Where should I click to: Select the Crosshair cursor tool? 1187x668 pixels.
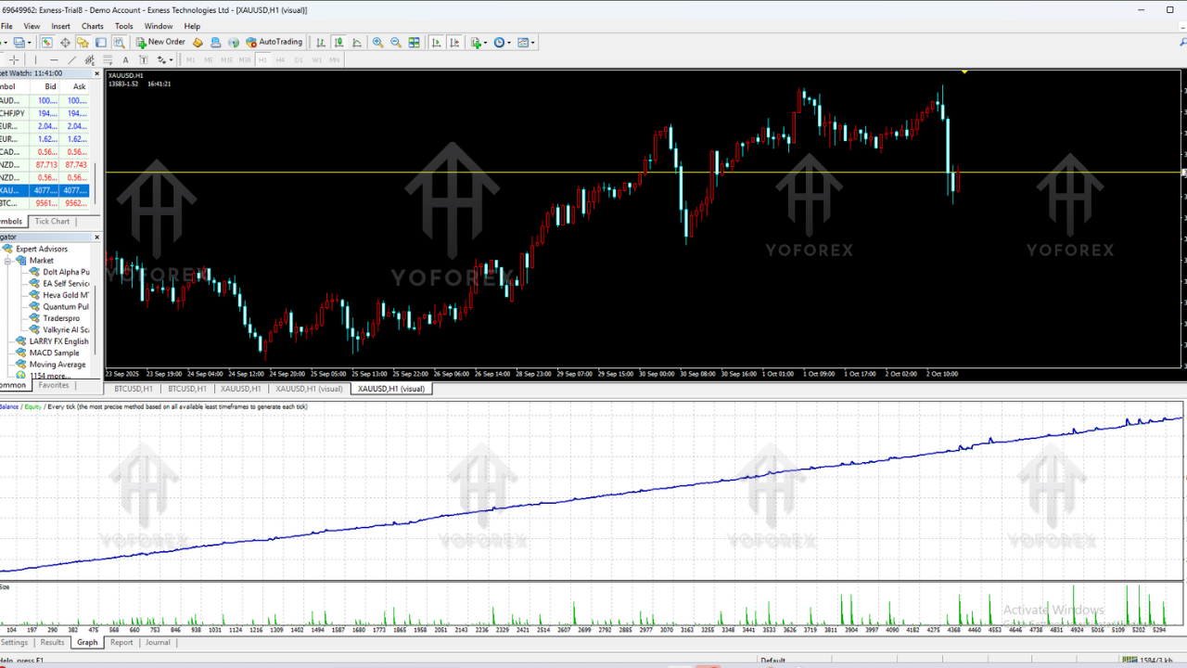click(x=14, y=60)
